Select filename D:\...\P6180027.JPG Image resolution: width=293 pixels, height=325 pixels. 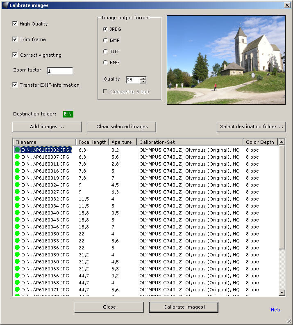click(45, 192)
